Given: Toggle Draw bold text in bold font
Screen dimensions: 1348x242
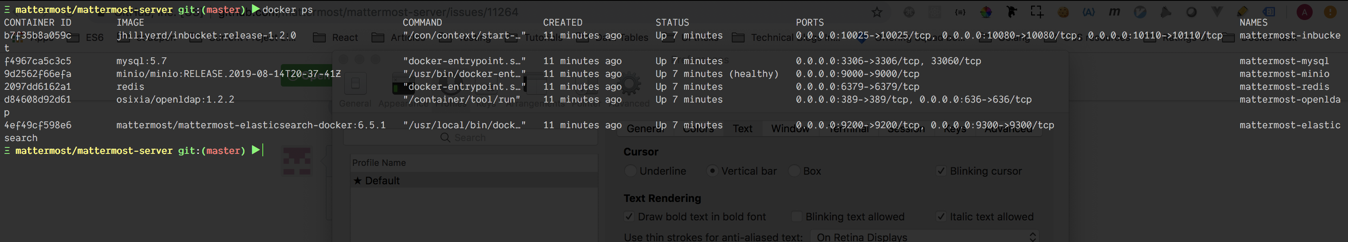Looking at the screenshot, I should pos(629,216).
